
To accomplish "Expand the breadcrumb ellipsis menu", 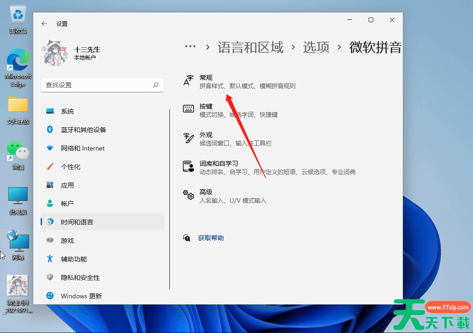I will (190, 47).
